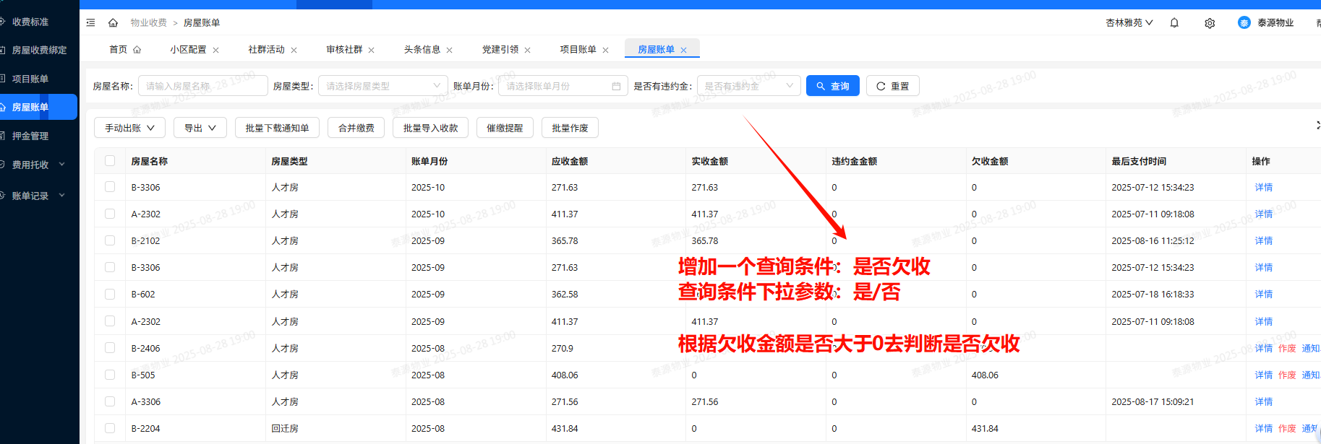Open the 房屋类型 dropdown
The height and width of the screenshot is (444, 1321).
pos(382,86)
